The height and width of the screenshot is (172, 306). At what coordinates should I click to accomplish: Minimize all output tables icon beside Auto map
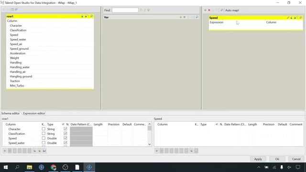pos(222,10)
